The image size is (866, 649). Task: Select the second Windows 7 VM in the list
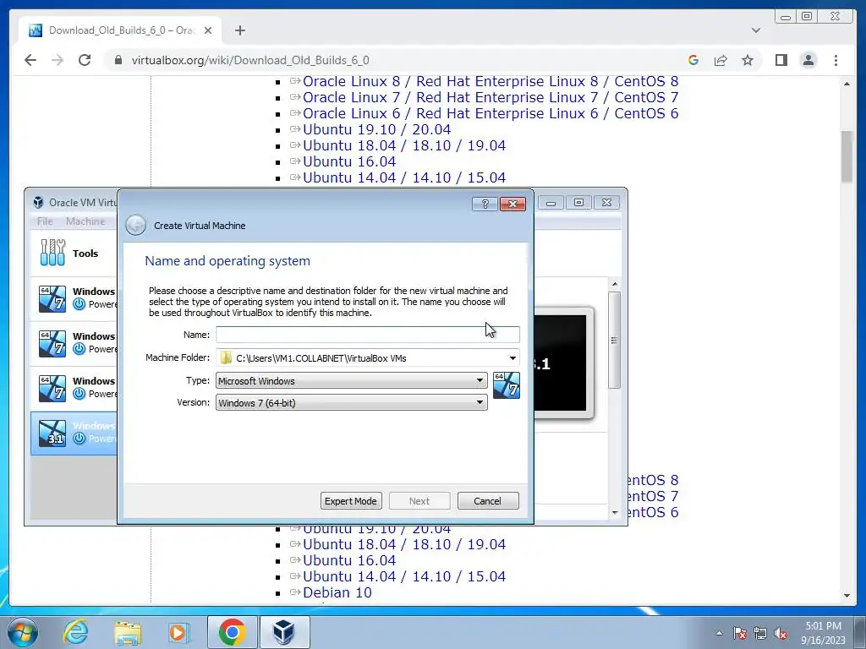74,343
